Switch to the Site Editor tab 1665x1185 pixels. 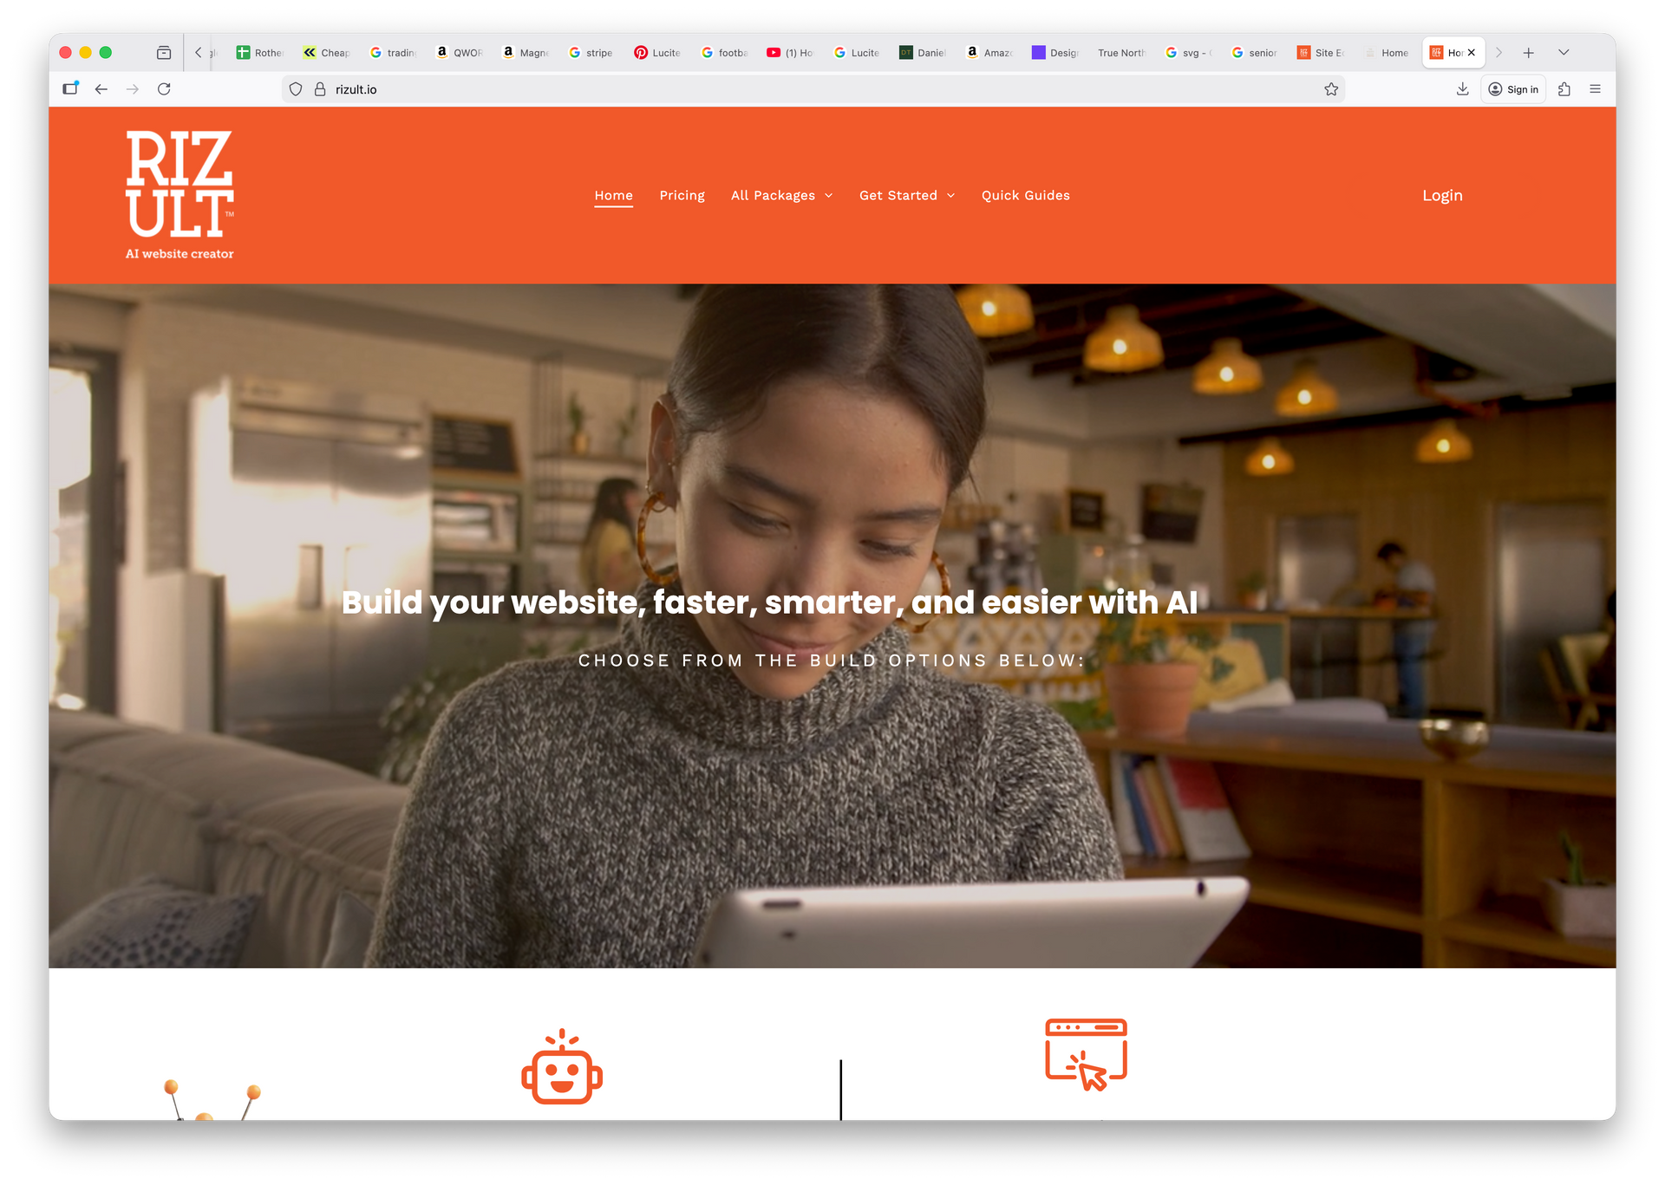click(1320, 52)
